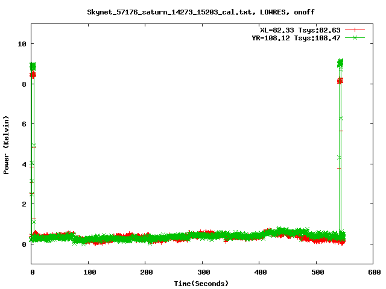Click the red XL data cluster near 8.5 Kelvin at start
This screenshot has width=386, height=289.
33,75
